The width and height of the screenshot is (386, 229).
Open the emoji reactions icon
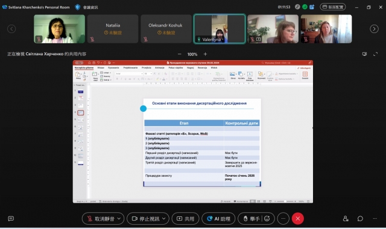point(267,218)
